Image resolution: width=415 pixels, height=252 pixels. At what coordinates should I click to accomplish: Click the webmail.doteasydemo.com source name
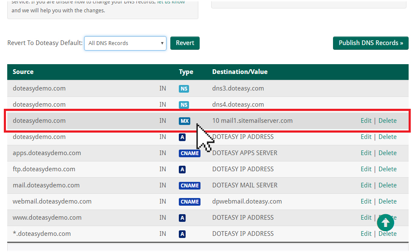(x=52, y=201)
